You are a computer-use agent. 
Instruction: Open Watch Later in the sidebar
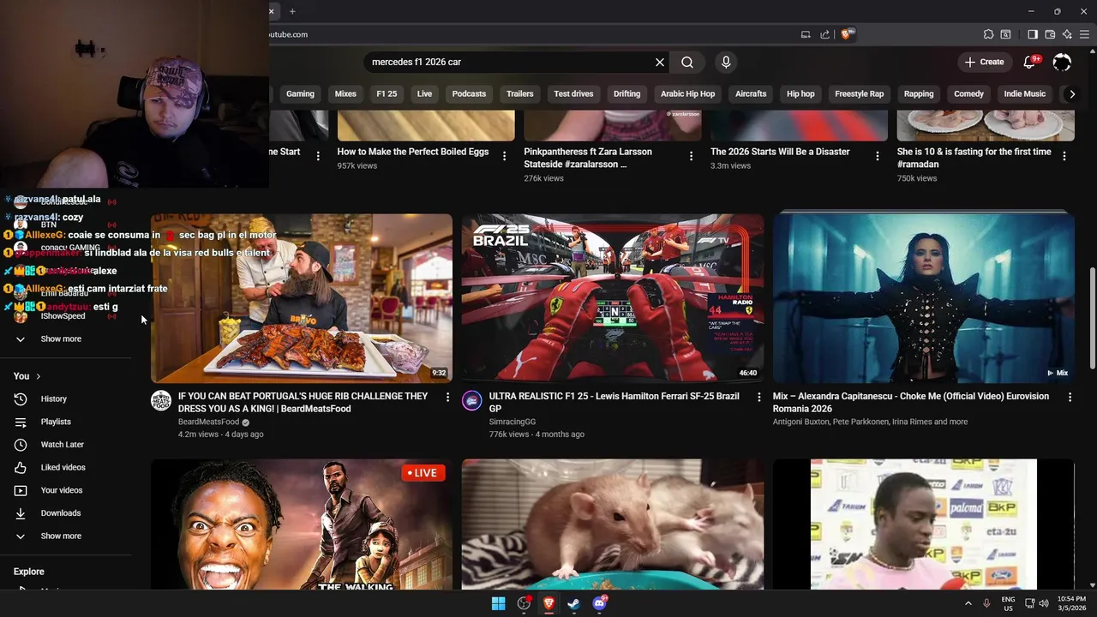click(x=62, y=445)
